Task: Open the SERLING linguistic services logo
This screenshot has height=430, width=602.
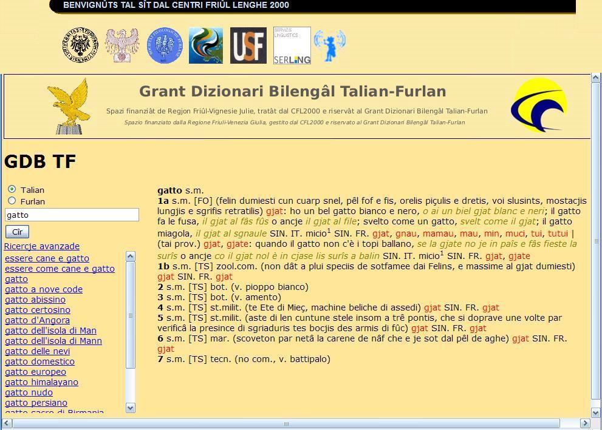Action: point(292,45)
